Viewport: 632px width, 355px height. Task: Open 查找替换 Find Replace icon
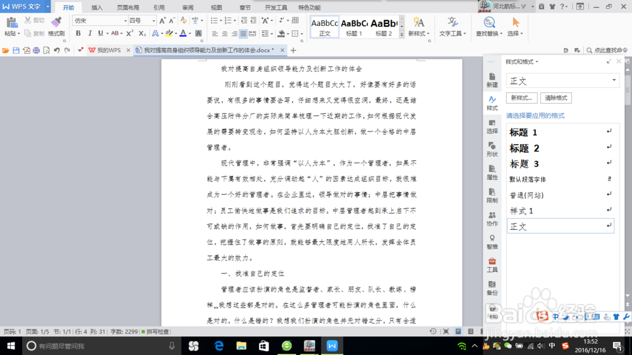point(489,23)
